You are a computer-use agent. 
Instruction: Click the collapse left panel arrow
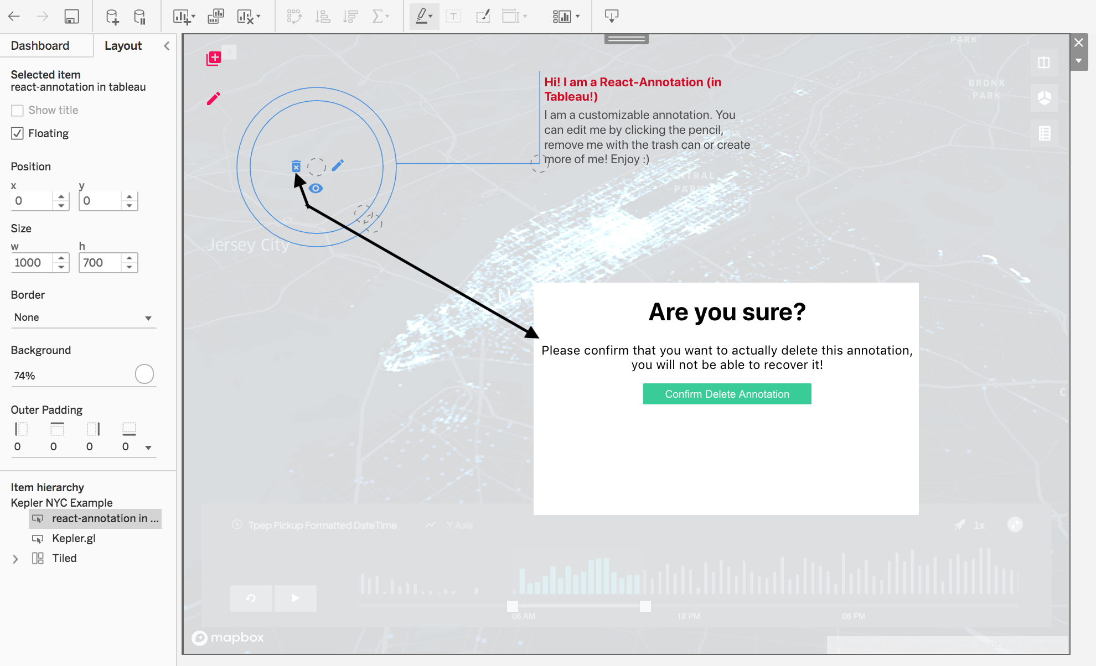tap(167, 46)
